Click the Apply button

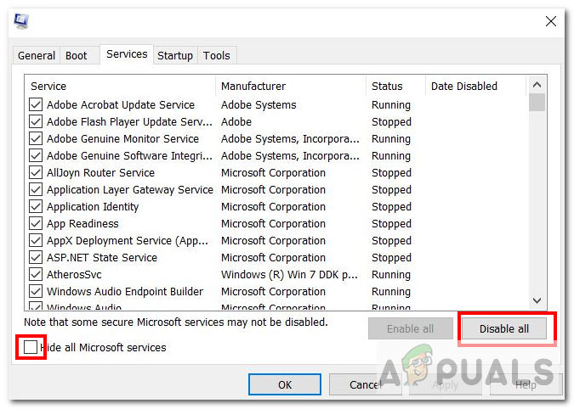coord(445,384)
